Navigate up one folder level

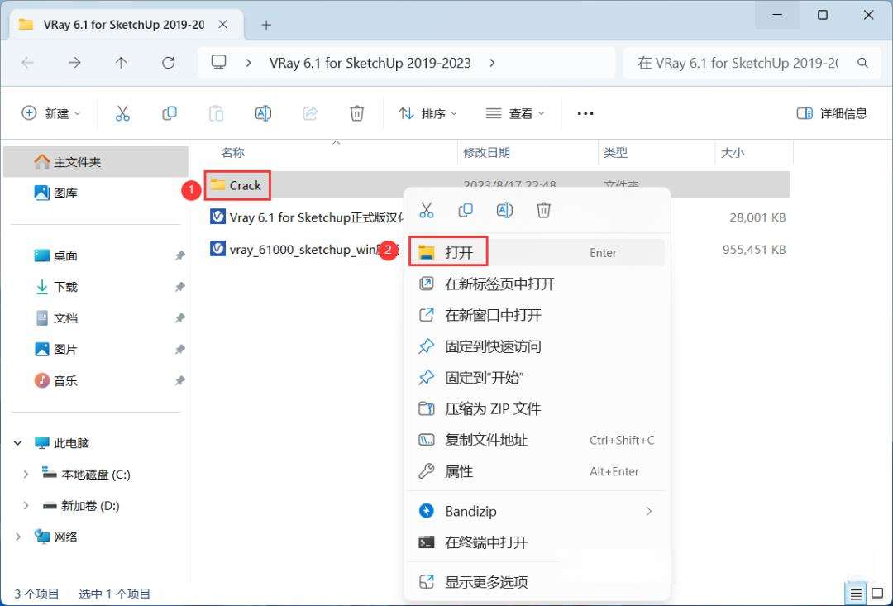click(x=121, y=63)
